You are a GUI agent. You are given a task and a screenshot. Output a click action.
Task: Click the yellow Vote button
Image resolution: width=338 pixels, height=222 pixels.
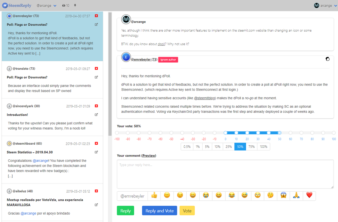[187, 211]
